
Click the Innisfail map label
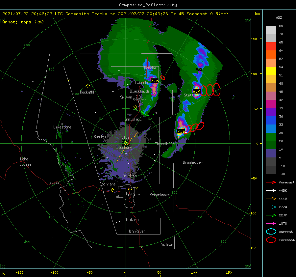point(133,119)
